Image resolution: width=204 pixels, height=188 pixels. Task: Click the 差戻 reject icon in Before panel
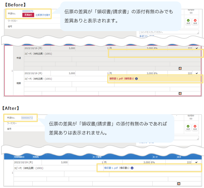click(x=195, y=21)
